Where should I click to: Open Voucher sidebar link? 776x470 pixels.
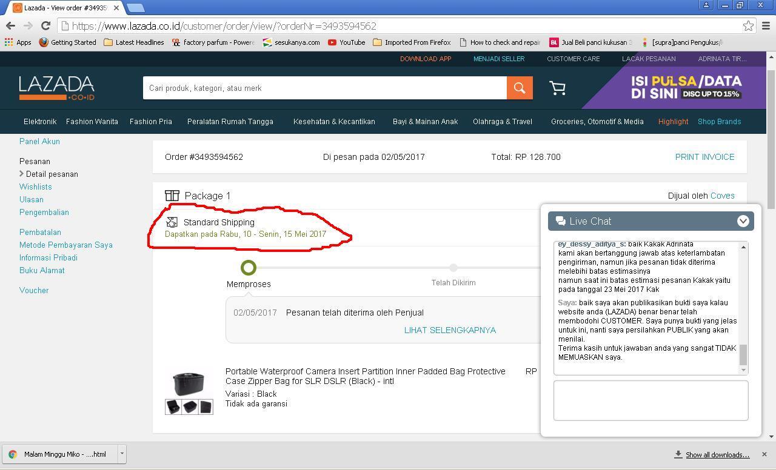coord(34,290)
